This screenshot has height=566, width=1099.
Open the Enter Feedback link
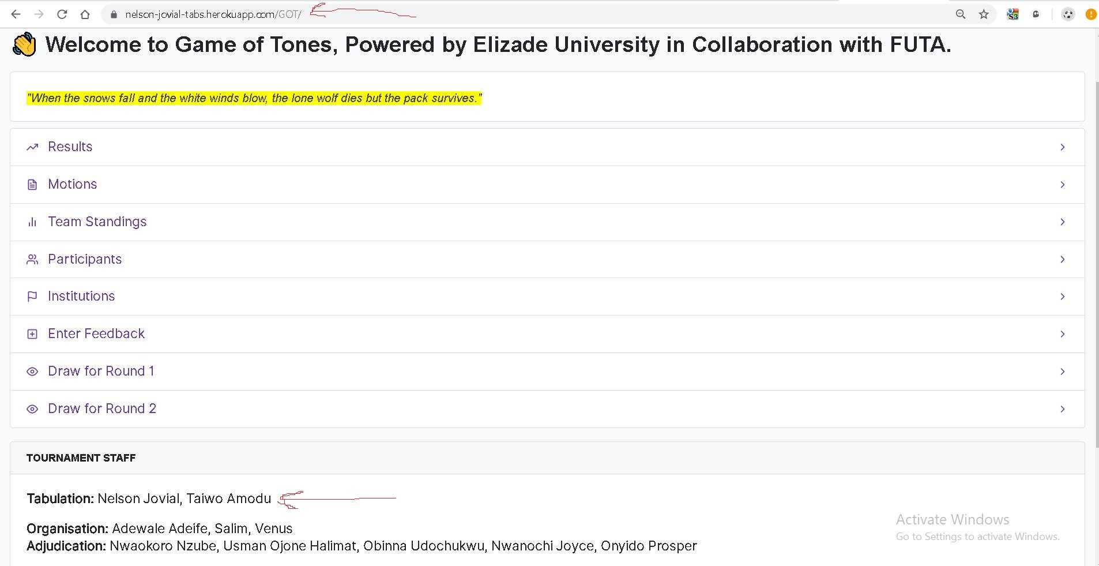[96, 333]
